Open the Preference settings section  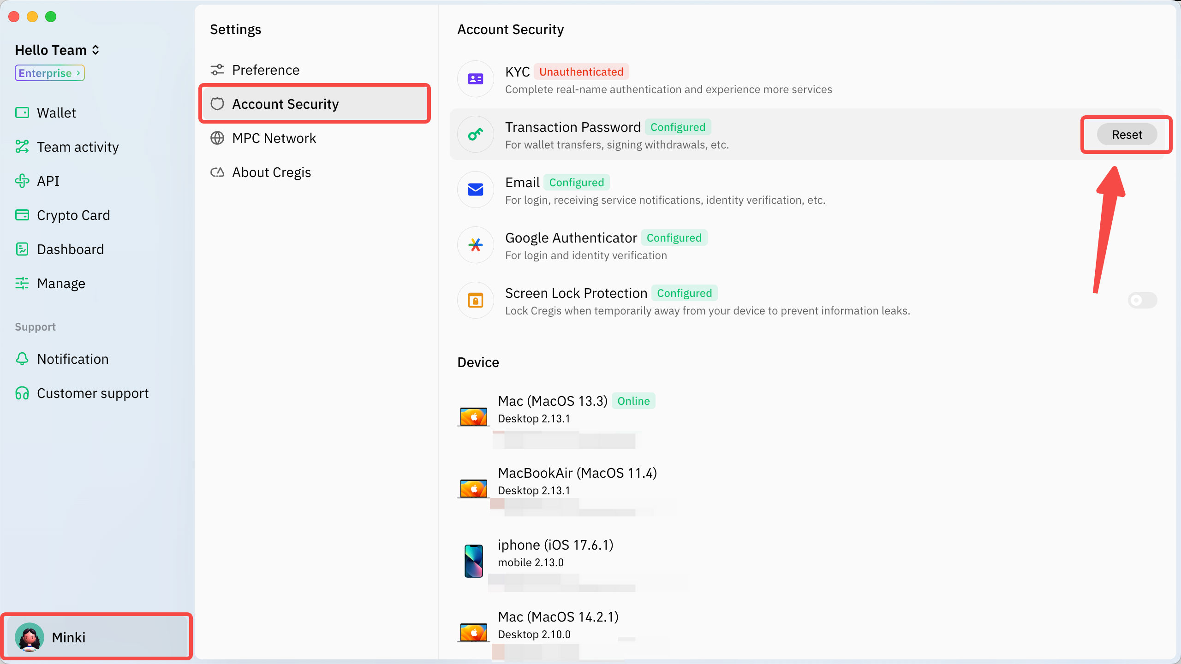click(265, 70)
